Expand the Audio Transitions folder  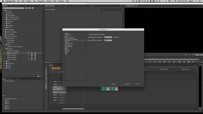point(3,32)
